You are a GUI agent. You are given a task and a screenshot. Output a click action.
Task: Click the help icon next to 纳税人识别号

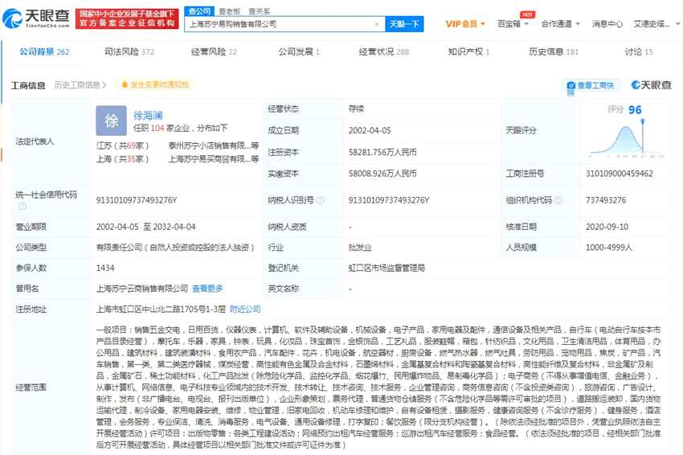(x=320, y=200)
